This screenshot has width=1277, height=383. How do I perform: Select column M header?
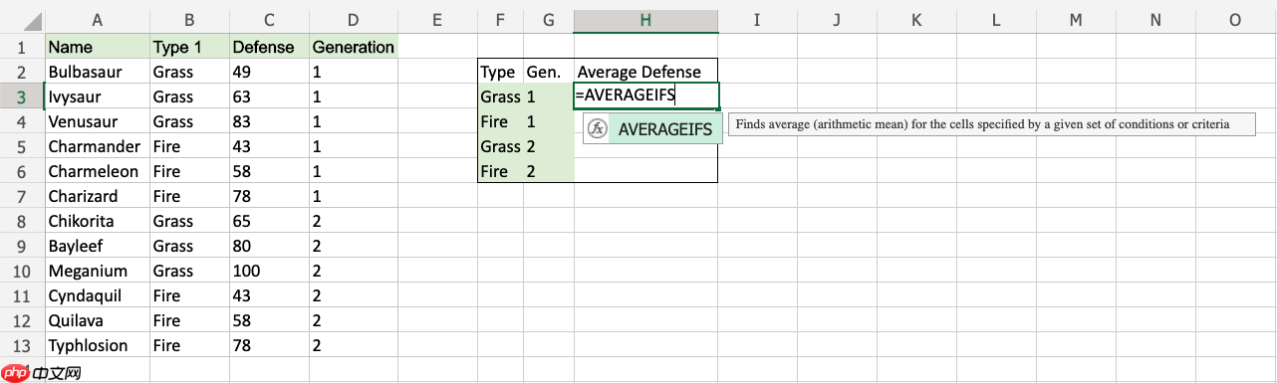pos(1077,20)
